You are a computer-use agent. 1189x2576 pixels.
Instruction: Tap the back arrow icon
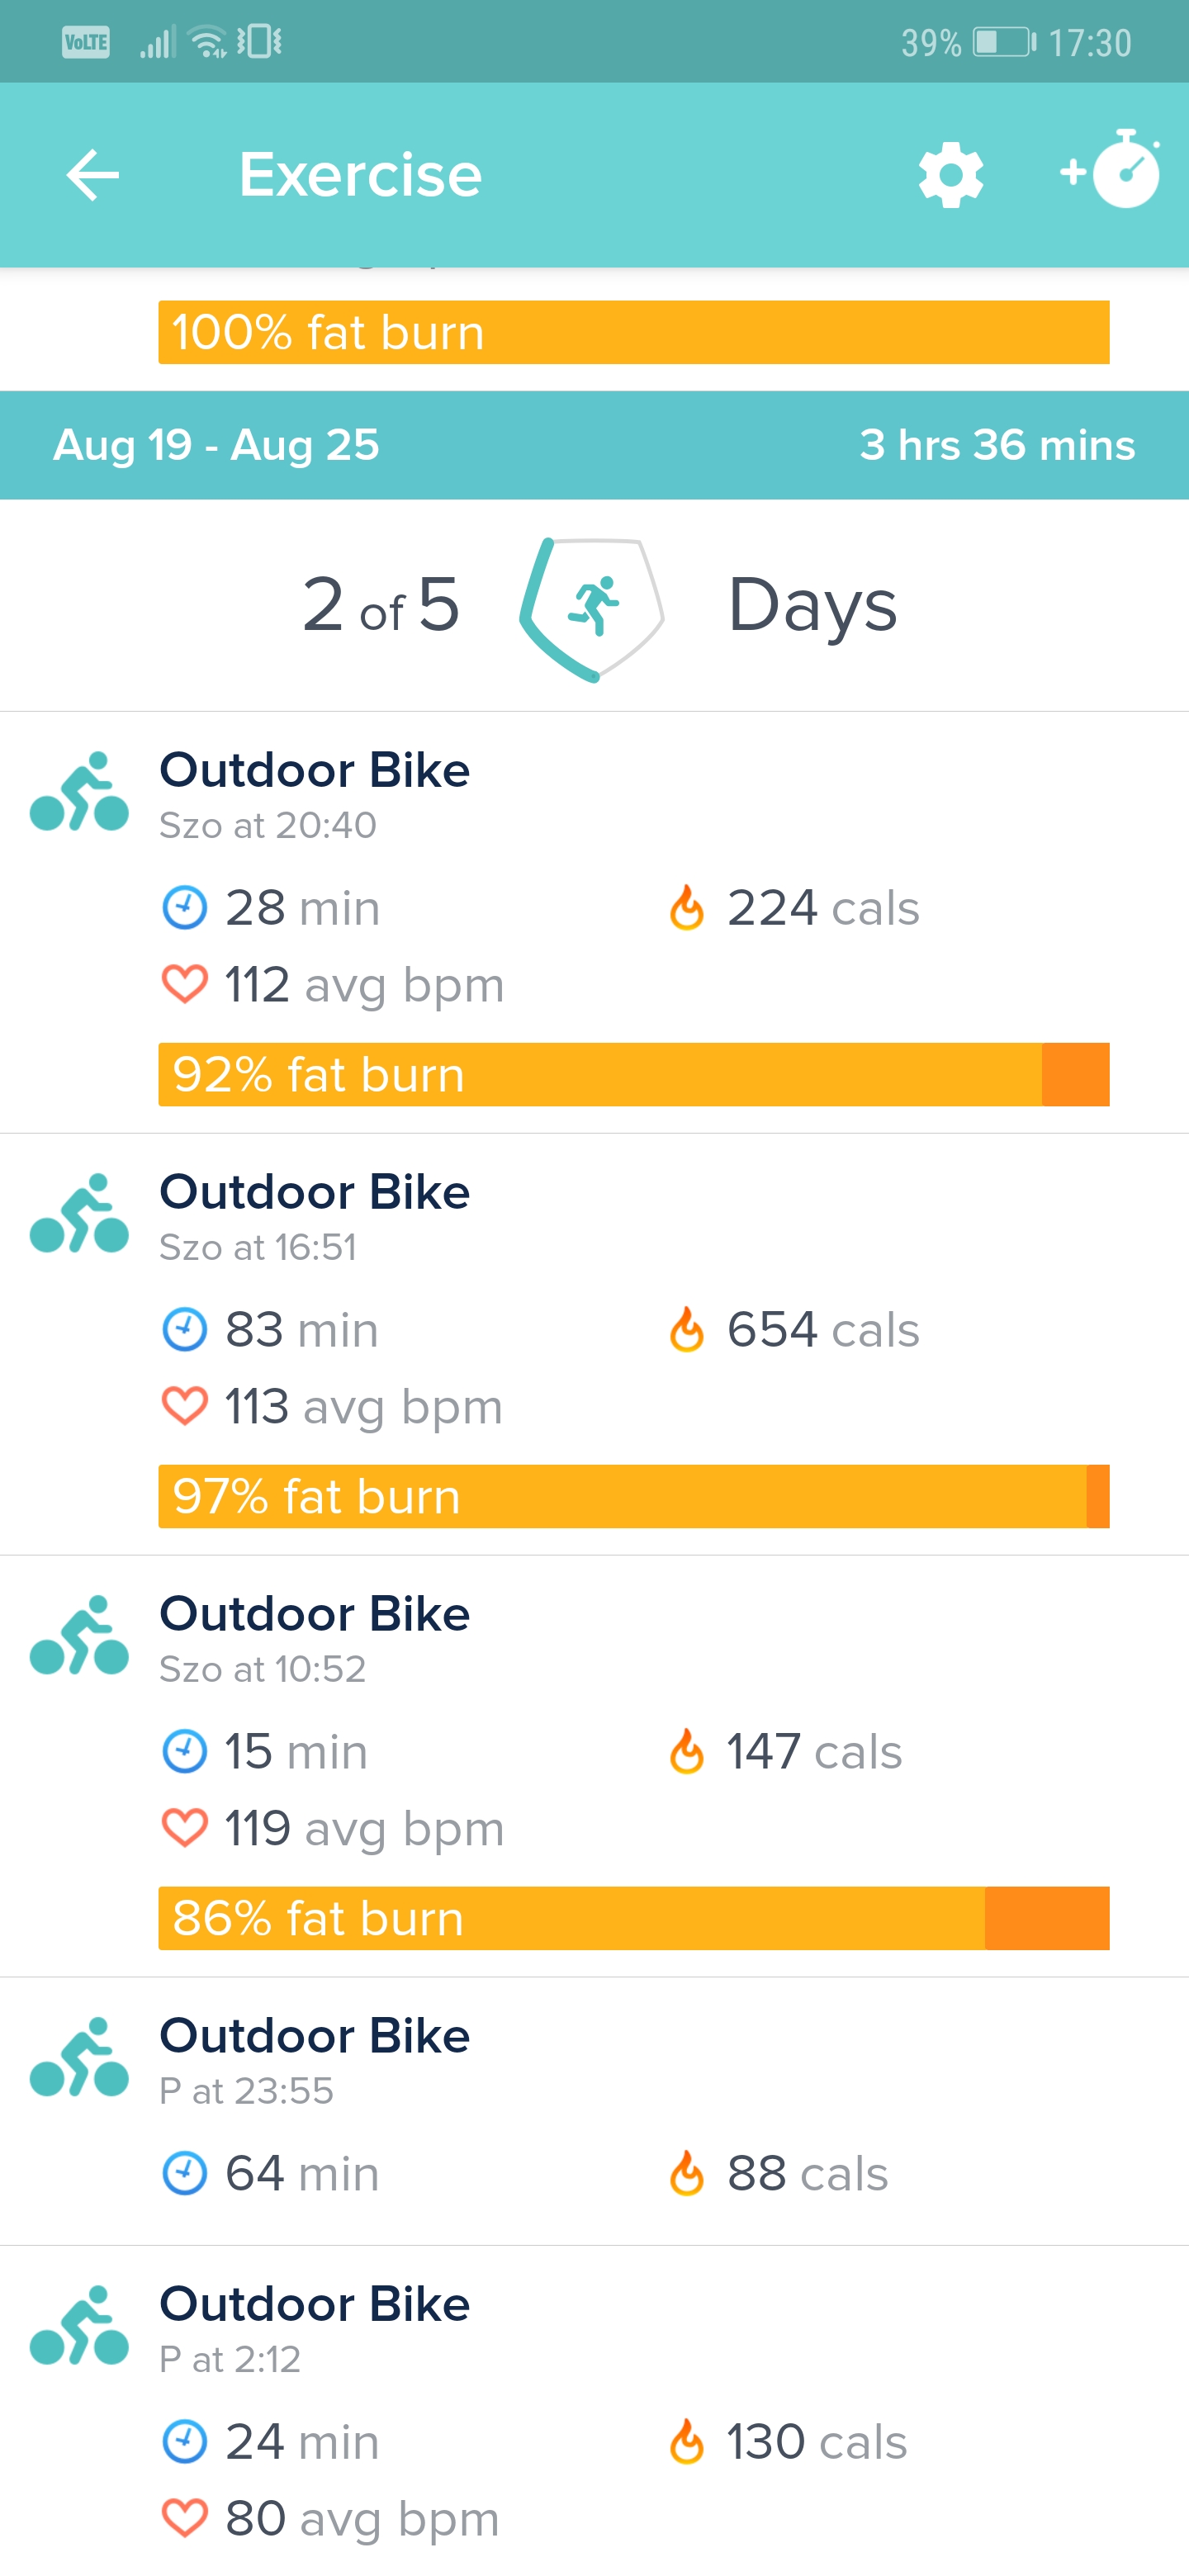pos(92,175)
